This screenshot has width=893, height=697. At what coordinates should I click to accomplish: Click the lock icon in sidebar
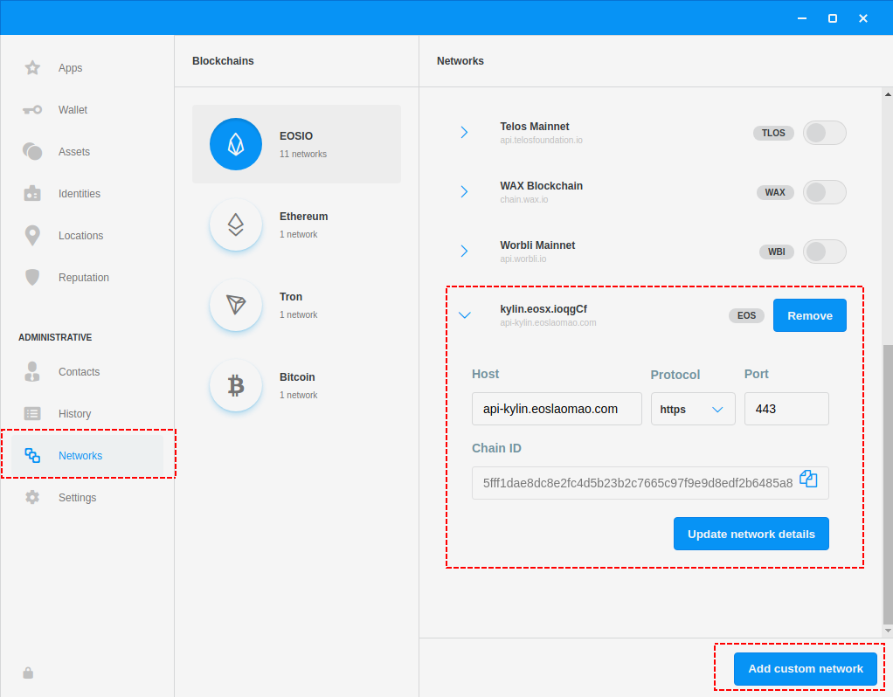click(28, 673)
